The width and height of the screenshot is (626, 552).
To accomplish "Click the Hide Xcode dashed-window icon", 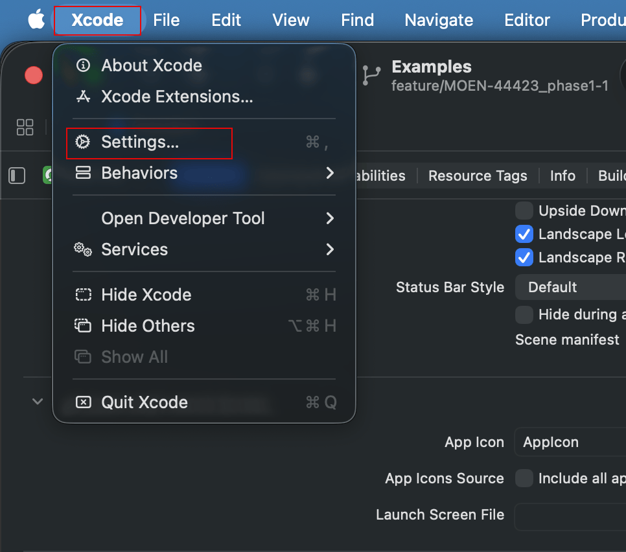I will [x=83, y=295].
